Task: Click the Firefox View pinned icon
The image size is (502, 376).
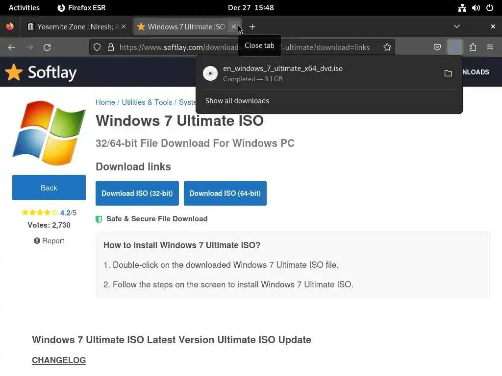Action: [10, 26]
